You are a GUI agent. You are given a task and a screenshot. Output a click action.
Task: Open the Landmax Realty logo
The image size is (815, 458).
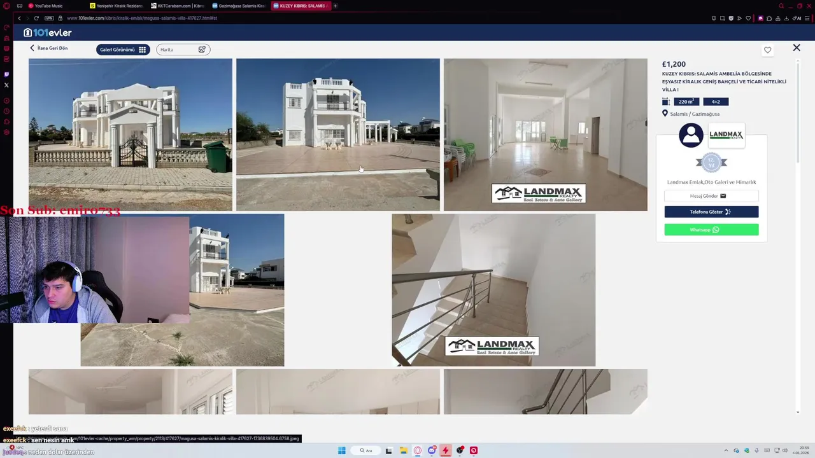pos(726,135)
